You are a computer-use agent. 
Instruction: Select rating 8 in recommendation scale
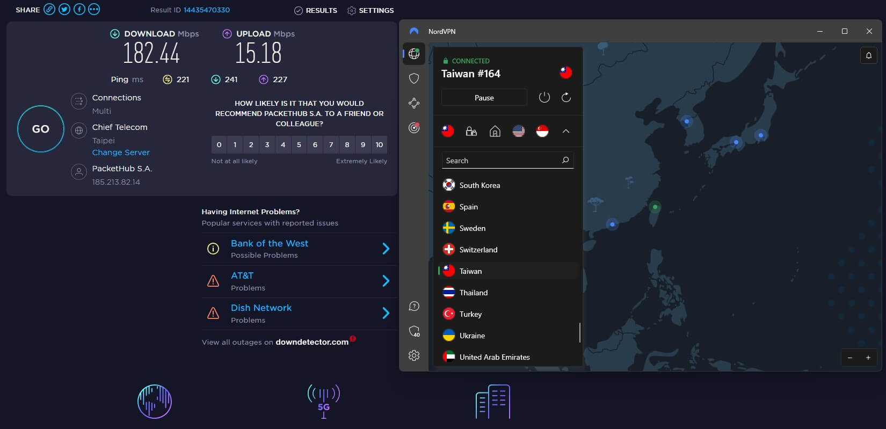click(347, 145)
